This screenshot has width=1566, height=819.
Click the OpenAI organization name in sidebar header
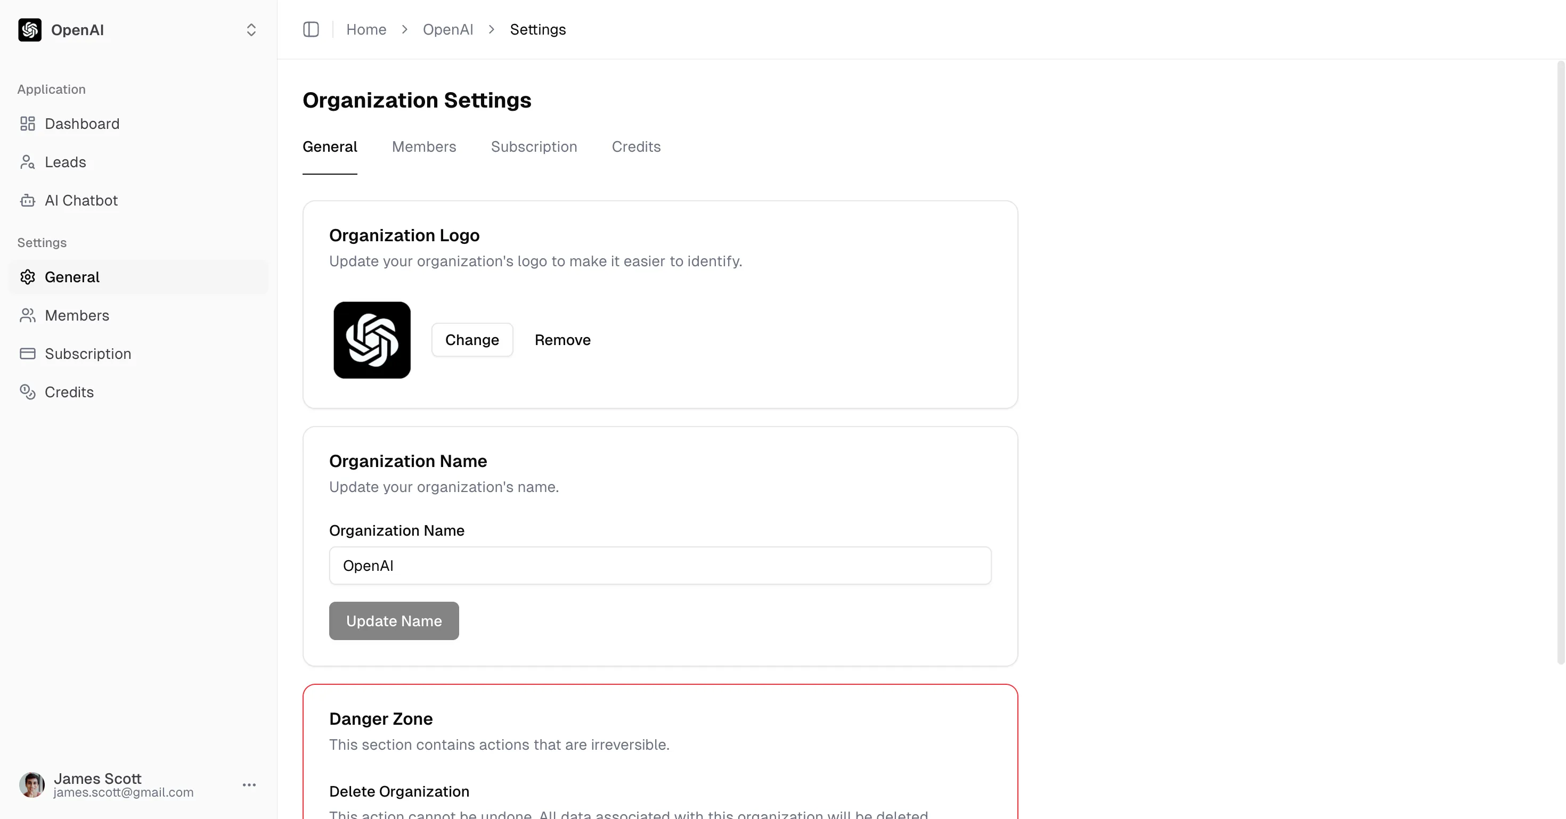(x=77, y=30)
